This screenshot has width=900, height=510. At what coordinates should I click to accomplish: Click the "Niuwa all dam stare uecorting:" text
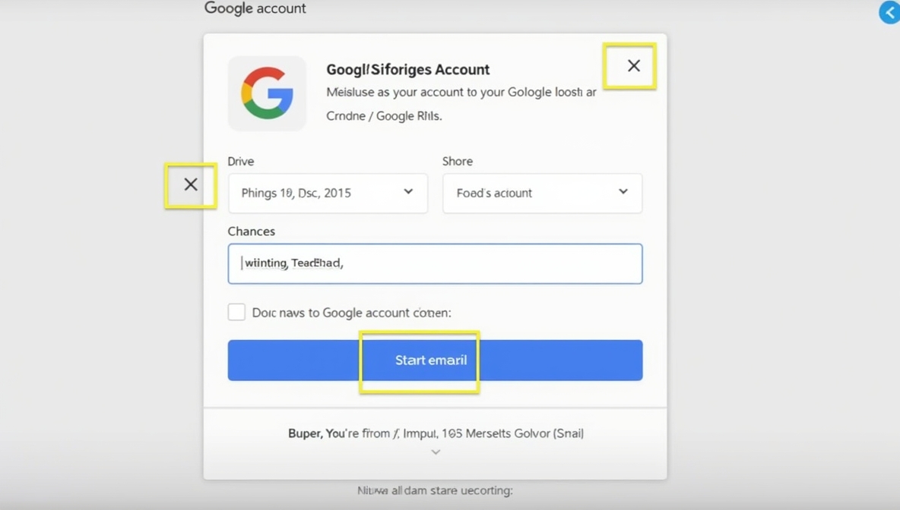[x=435, y=490]
